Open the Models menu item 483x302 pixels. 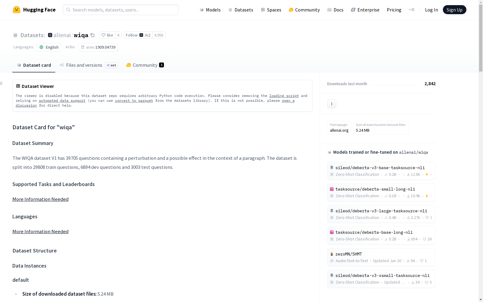pyautogui.click(x=210, y=10)
